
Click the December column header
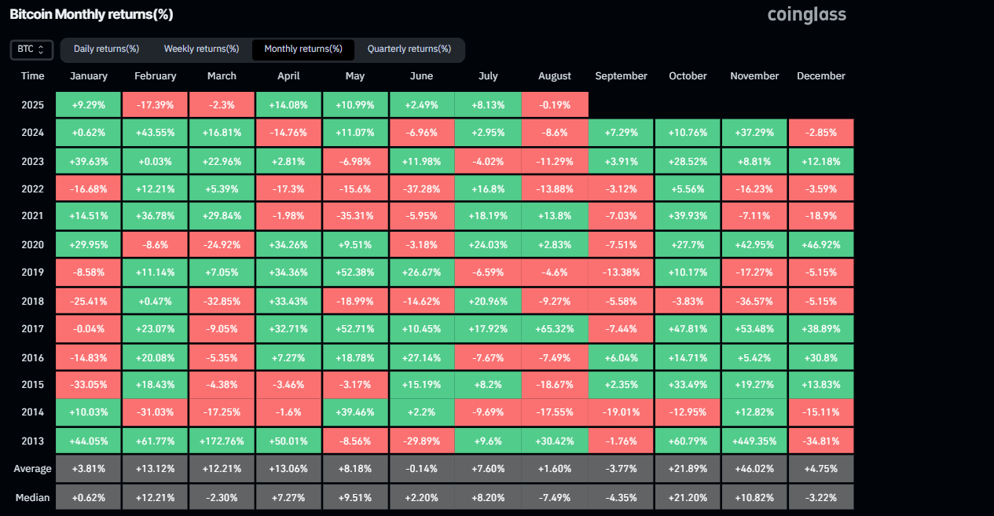[x=820, y=75]
